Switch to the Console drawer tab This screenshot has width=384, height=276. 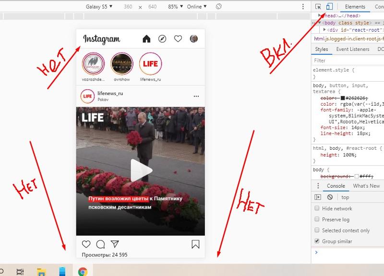point(336,186)
